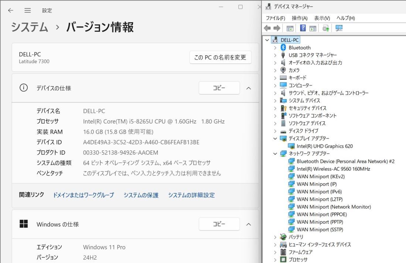The image size is (406, 263).
Task: Collapse the ネットワーク アダプター category
Action: point(275,154)
